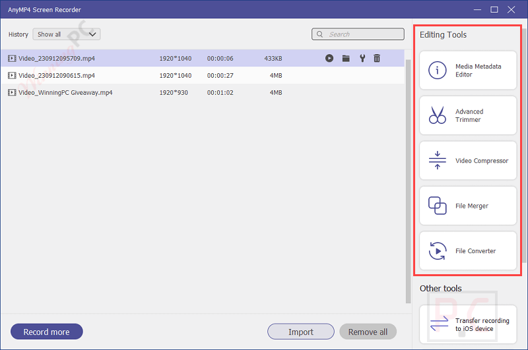This screenshot has width=528, height=350.
Task: Open the File Merger tool
Action: pos(468,206)
